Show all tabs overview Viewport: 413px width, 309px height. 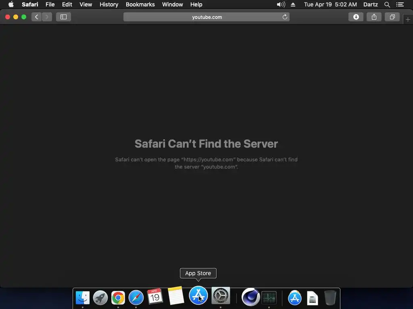click(392, 17)
